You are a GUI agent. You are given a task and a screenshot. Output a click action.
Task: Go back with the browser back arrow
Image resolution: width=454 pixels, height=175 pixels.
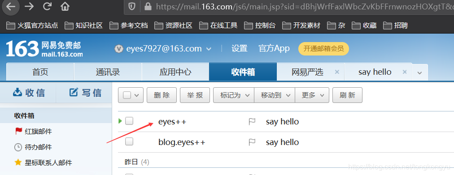[x=11, y=6]
